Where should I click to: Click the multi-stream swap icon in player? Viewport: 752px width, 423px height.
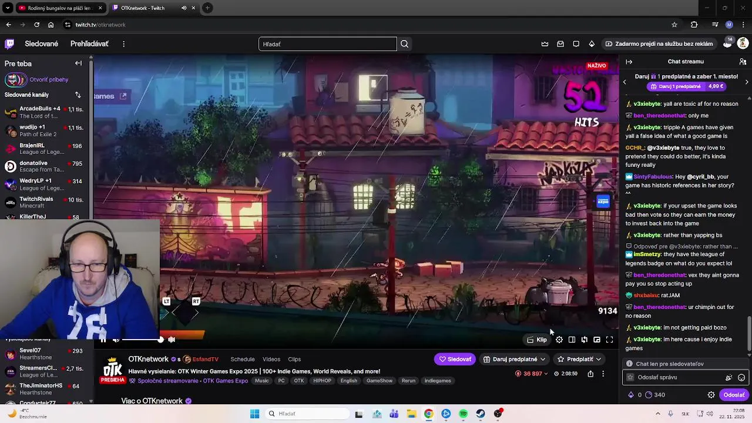(x=584, y=340)
